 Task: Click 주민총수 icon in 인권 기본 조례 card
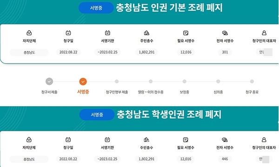pos(146,33)
